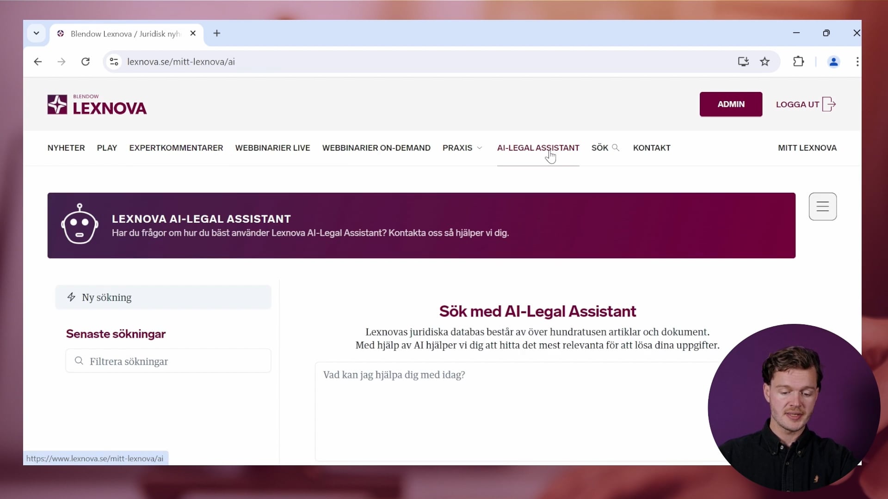
Task: Click the ADMIN button
Action: click(x=731, y=104)
